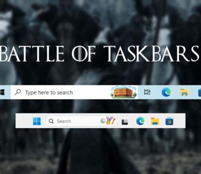Click the magnifier in Windows 11 search
Image resolution: width=201 pixels, height=174 pixels.
click(51, 121)
